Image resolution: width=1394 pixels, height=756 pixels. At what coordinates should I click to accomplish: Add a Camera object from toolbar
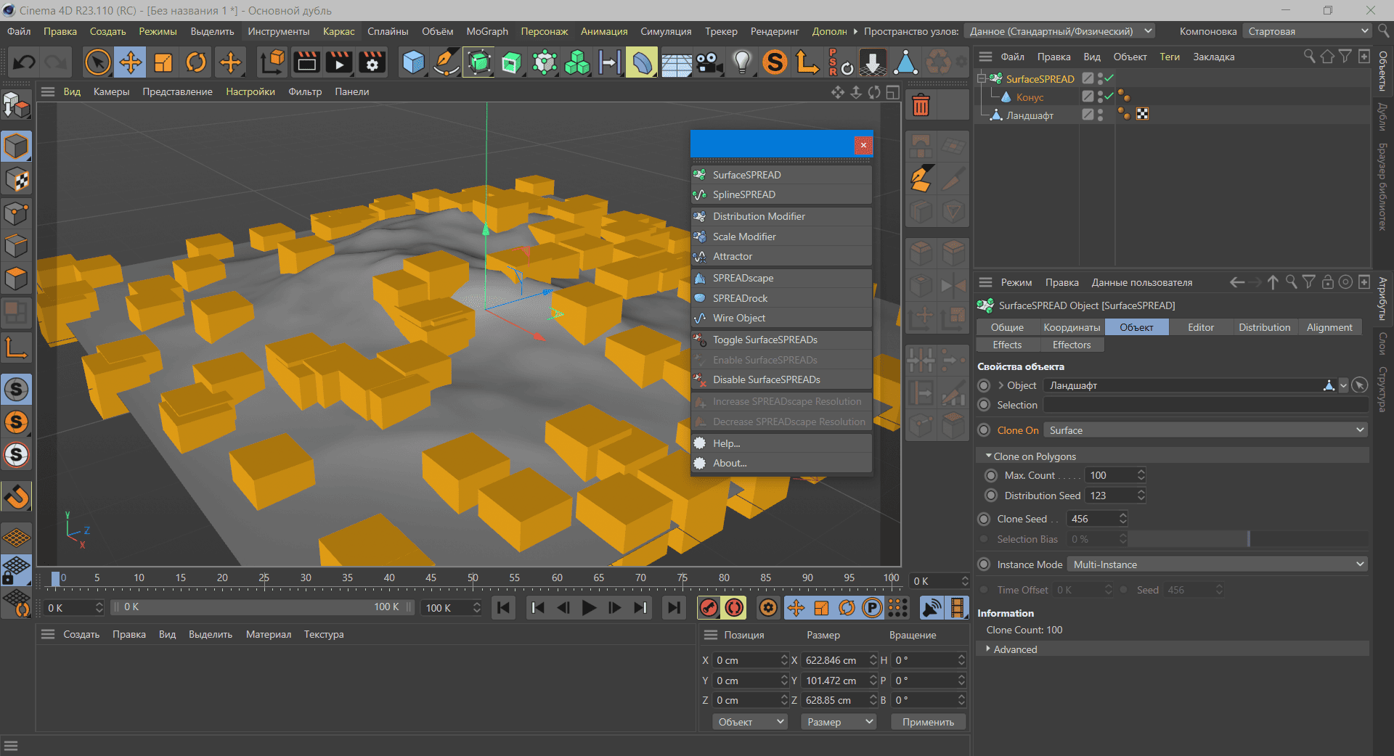709,62
